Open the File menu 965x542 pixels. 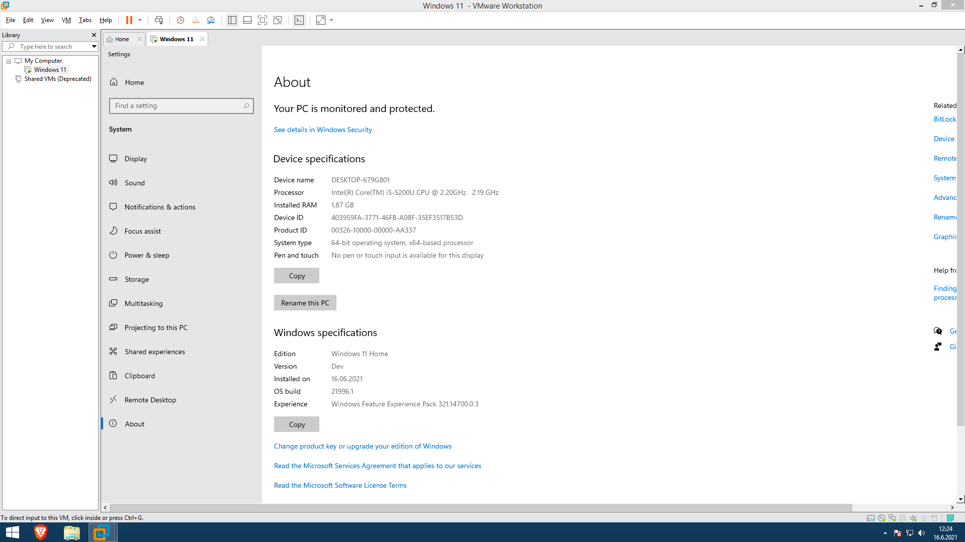(11, 20)
